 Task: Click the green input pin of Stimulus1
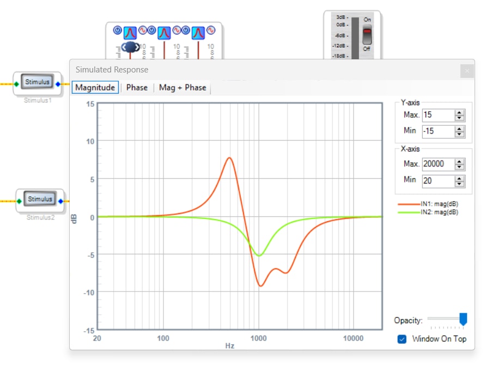point(17,84)
